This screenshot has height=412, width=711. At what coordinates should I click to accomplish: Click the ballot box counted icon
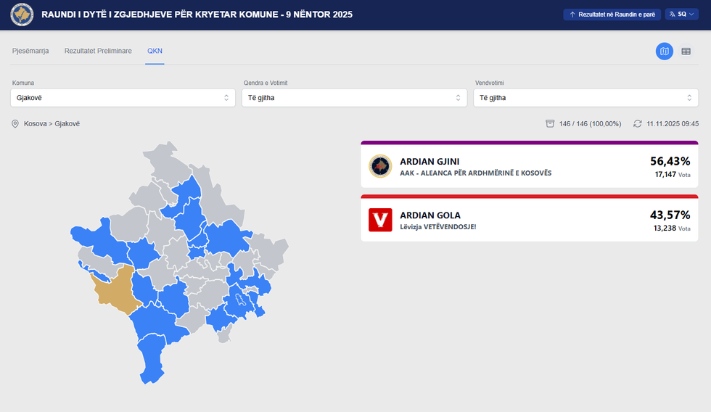(550, 124)
